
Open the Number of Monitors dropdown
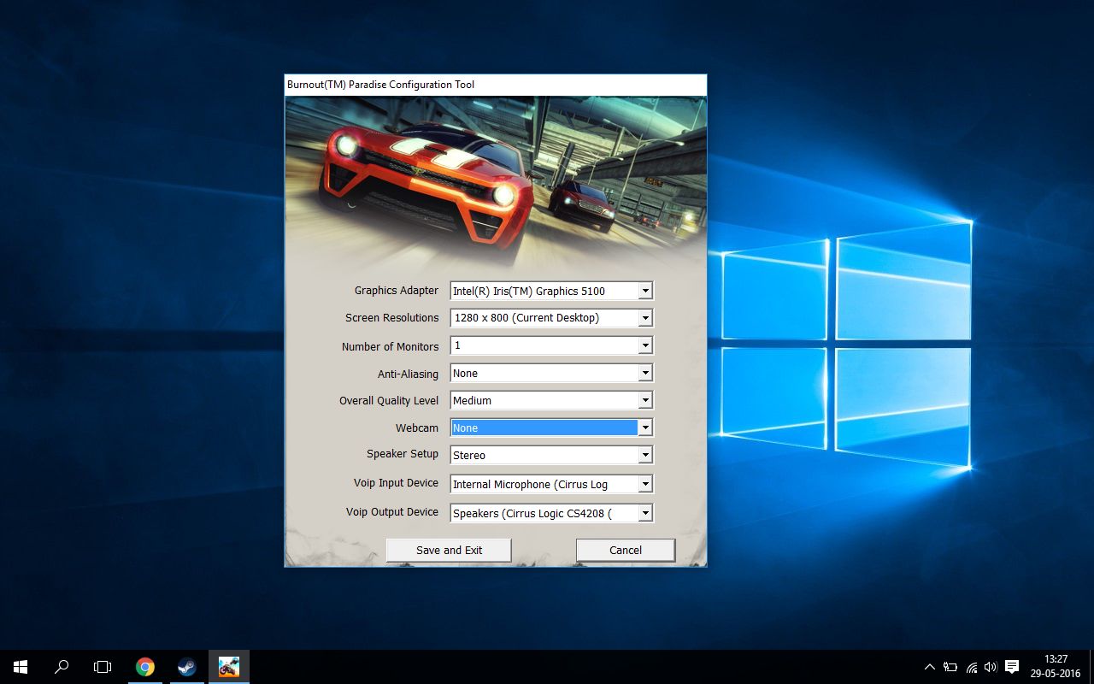(551, 345)
